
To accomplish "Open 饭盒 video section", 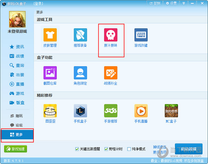I will 17,103.
